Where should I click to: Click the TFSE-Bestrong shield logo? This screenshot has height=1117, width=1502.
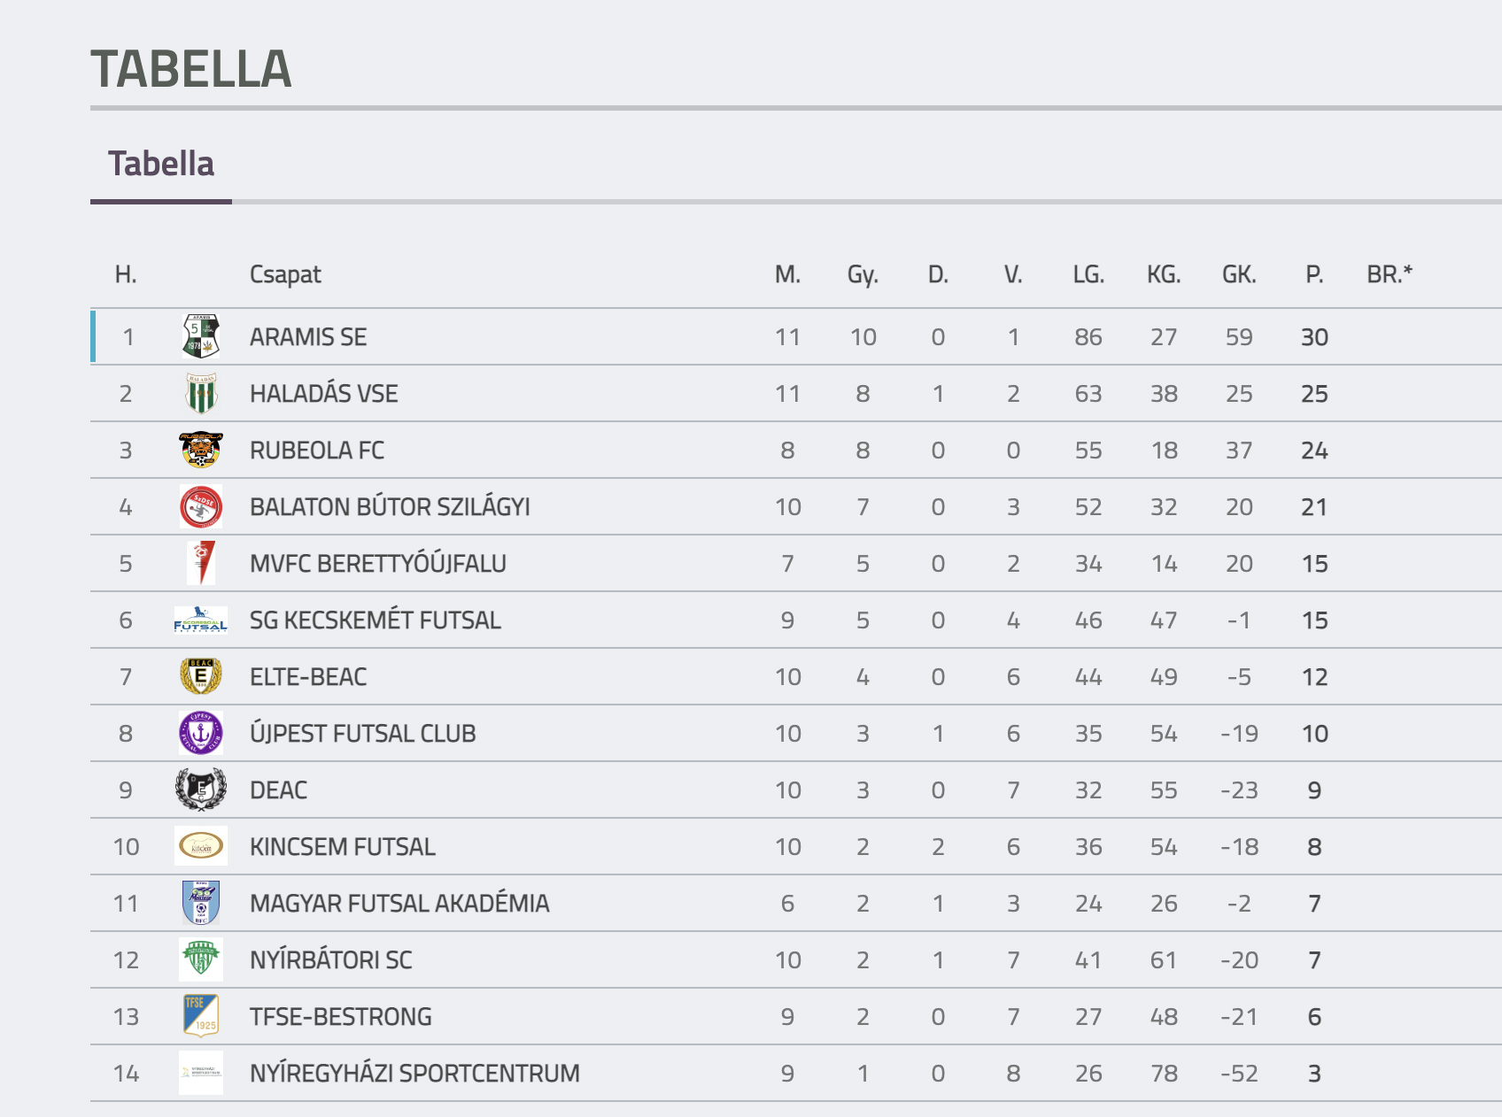(x=201, y=1016)
